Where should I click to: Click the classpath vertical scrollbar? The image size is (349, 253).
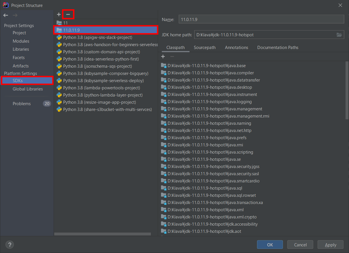pyautogui.click(x=347, y=90)
